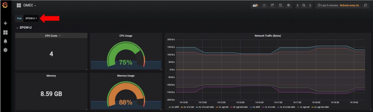Click the dashboard grid icon beside OMEC
The image size is (373, 112).
[x=19, y=5]
